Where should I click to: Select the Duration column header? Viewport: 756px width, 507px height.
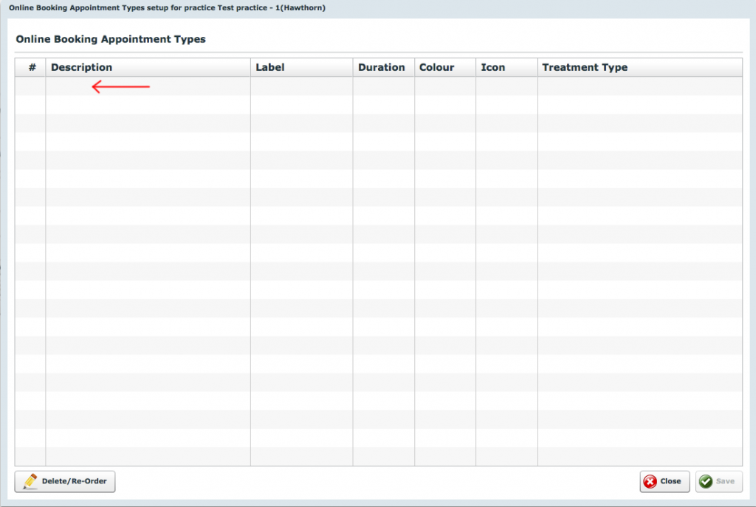384,67
